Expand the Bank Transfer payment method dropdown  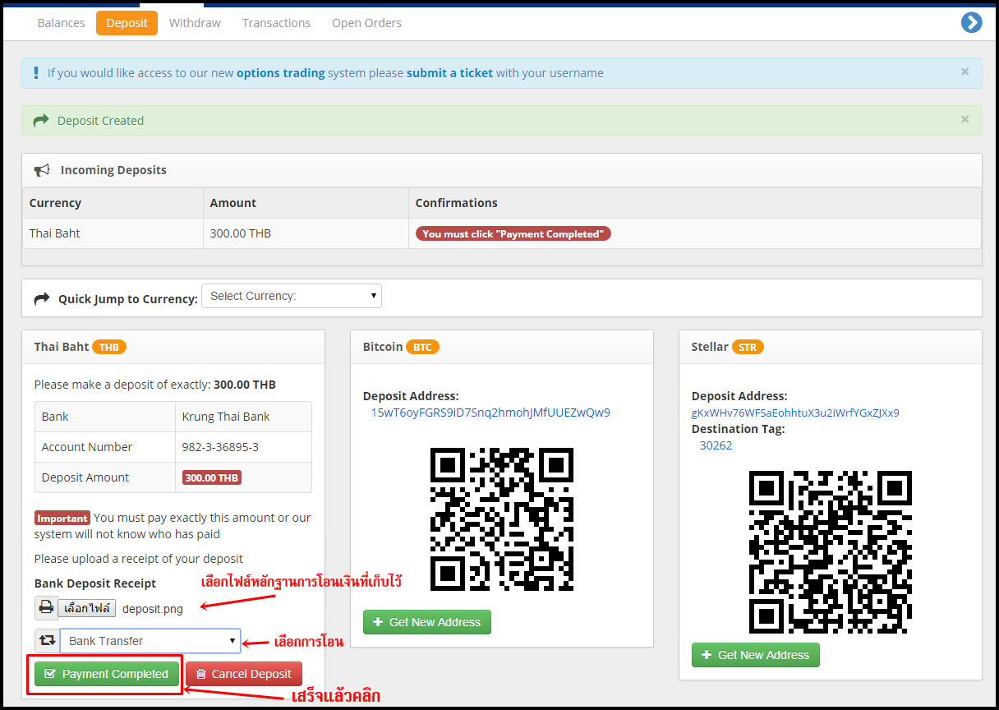click(150, 641)
